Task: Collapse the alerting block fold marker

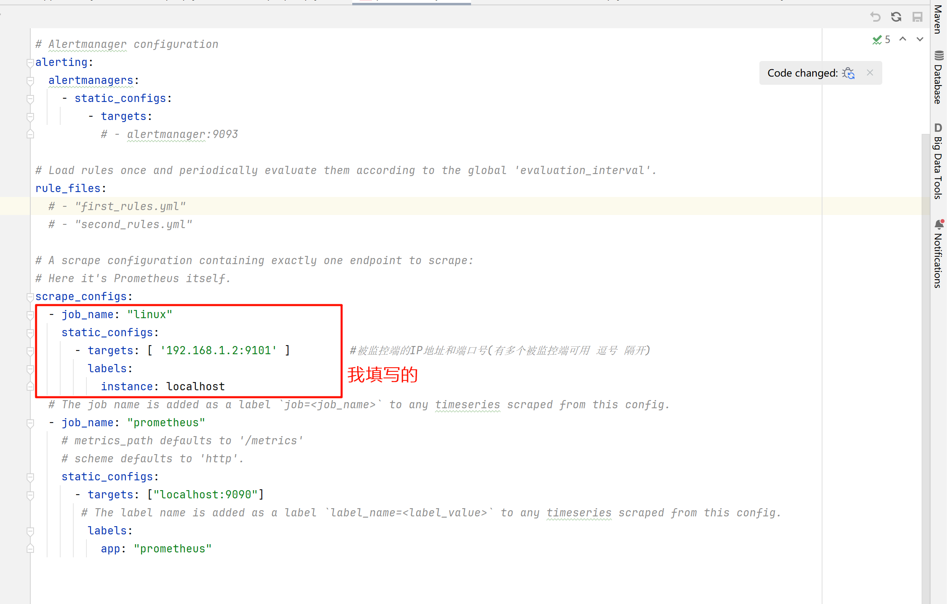Action: tap(30, 63)
